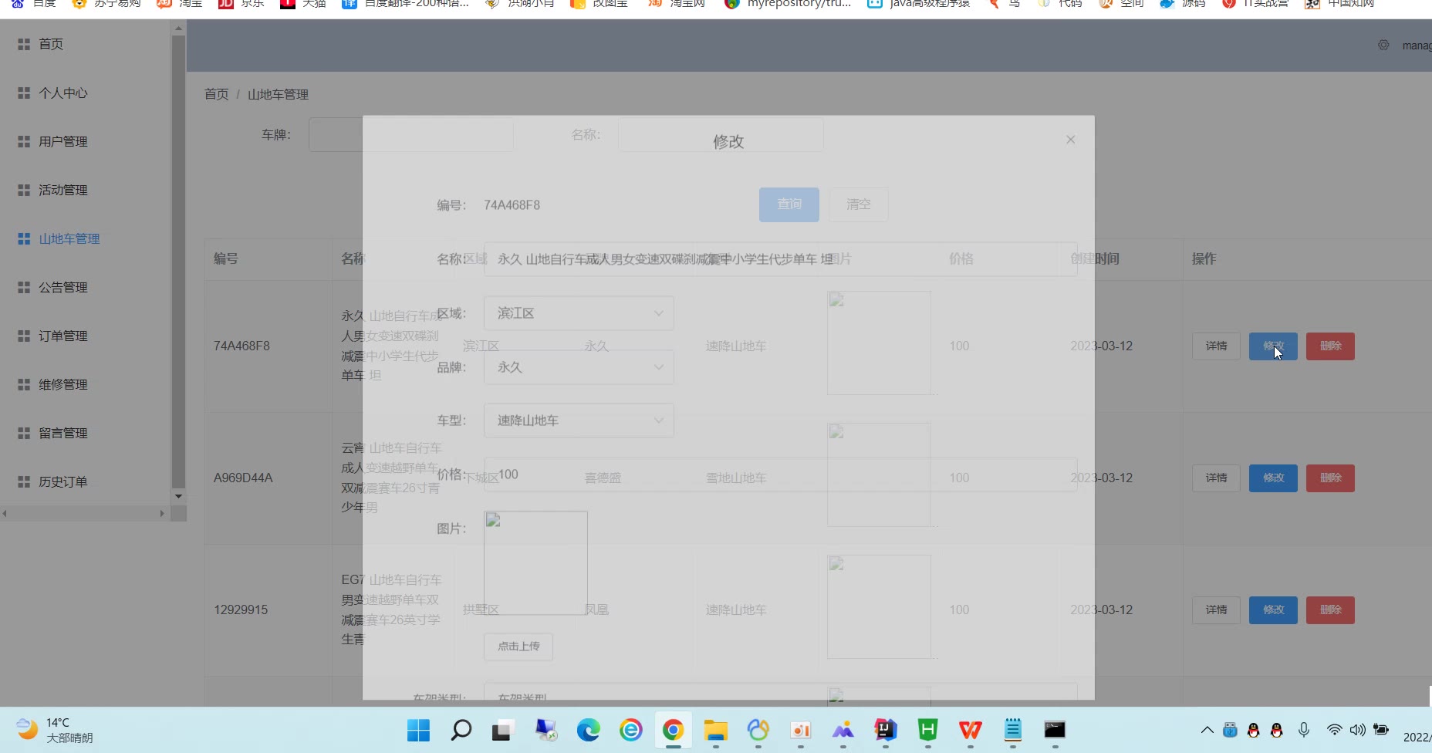Switch to IntelliJ IDEA on the taskbar
The image size is (1432, 753).
tap(885, 730)
